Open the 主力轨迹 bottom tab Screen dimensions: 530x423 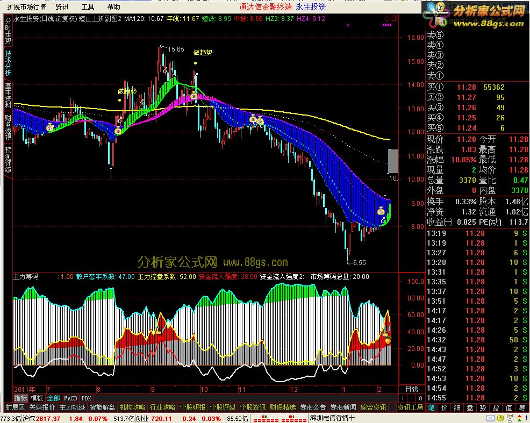72,407
